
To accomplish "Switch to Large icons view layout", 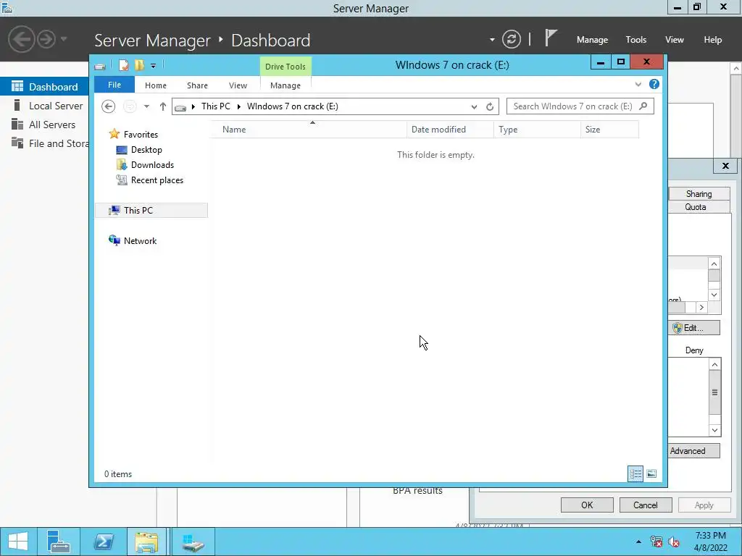I will click(651, 473).
